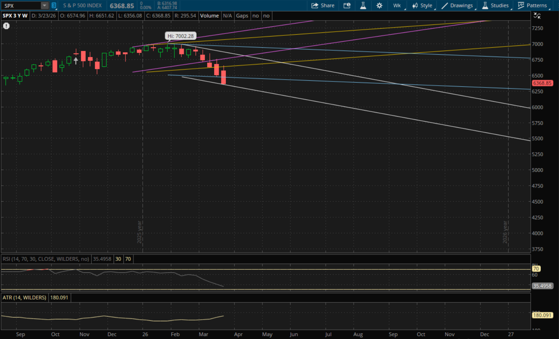Click the standalone flask icon left of gear
Viewport: 559px width, 339px height.
pos(363,6)
